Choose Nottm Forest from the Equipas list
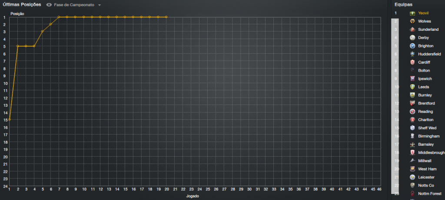445x200 pixels. pyautogui.click(x=430, y=193)
